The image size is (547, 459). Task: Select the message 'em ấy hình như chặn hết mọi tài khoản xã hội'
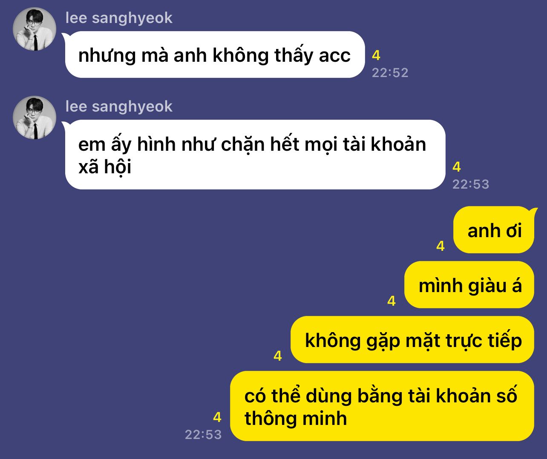255,155
